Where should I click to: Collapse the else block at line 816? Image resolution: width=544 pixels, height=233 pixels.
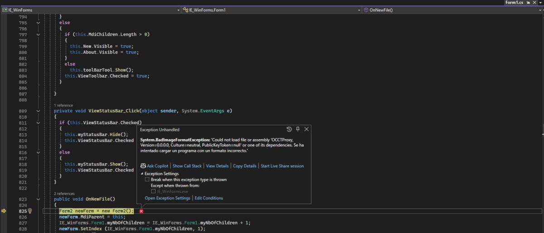[38, 152]
